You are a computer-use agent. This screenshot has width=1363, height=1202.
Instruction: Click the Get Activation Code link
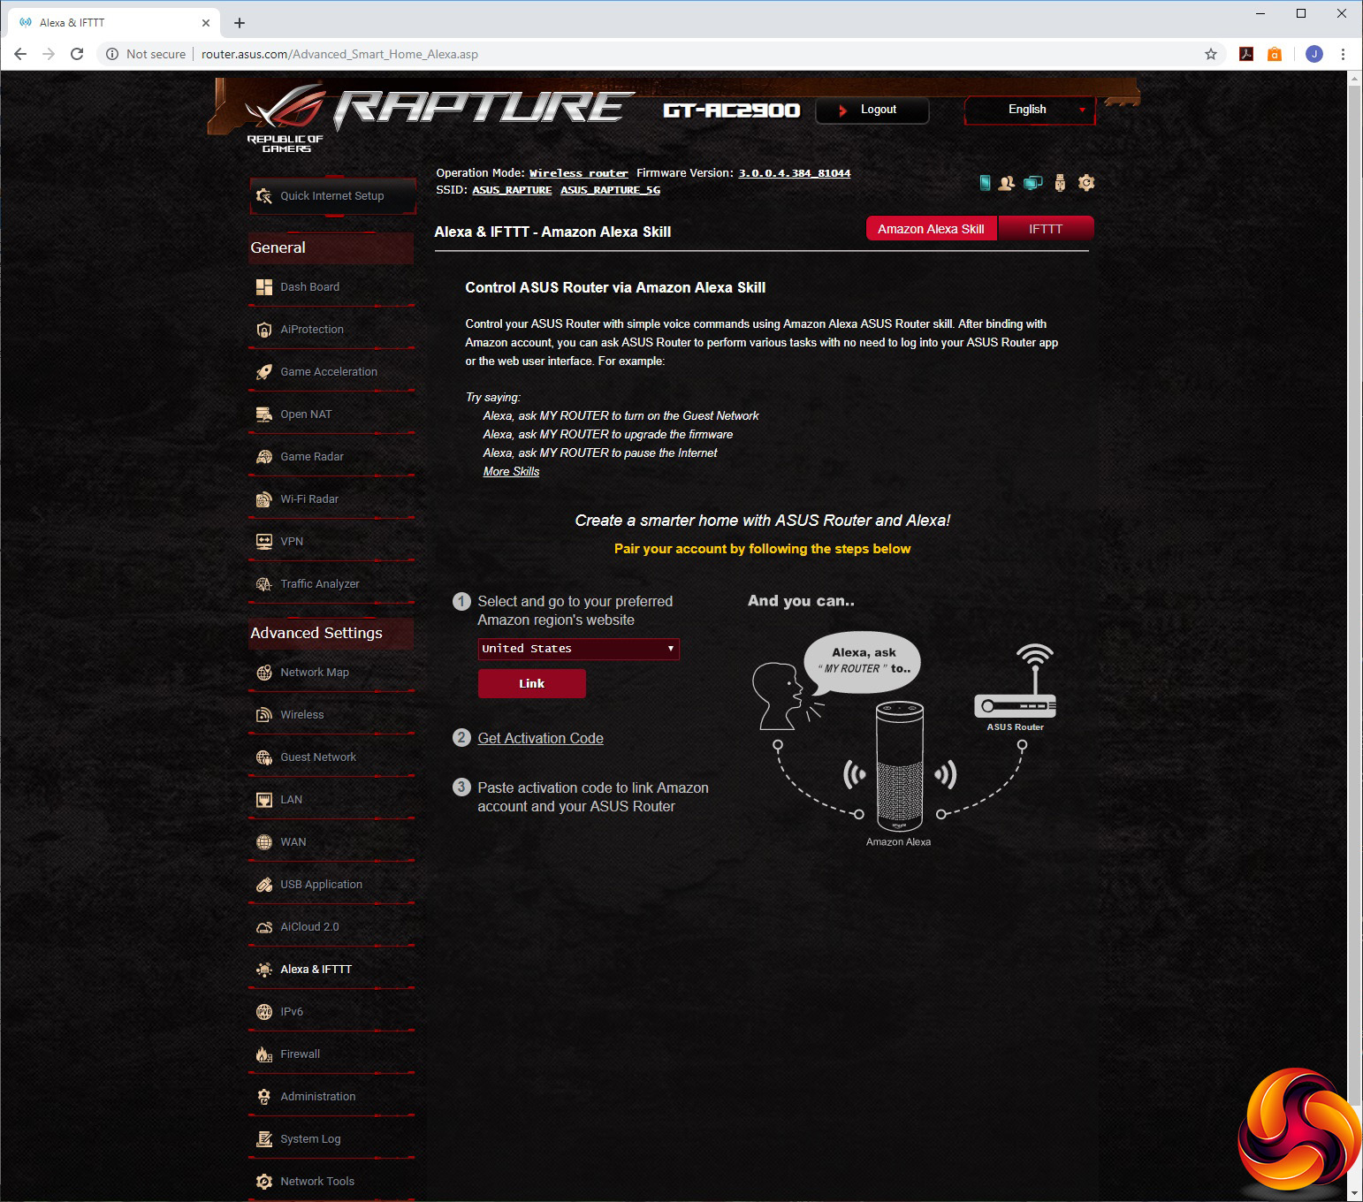540,738
